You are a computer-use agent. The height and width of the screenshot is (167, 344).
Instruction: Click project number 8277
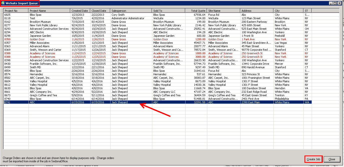7,25
